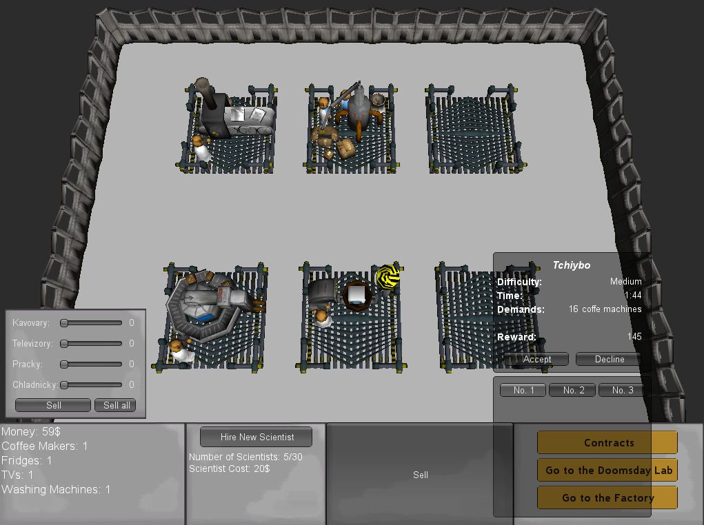This screenshot has width=704, height=525.
Task: Click the TVs: 1 count
Action: tap(17, 475)
